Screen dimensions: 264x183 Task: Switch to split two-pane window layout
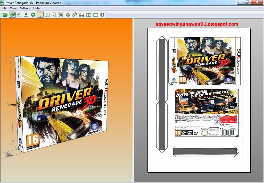point(89,15)
